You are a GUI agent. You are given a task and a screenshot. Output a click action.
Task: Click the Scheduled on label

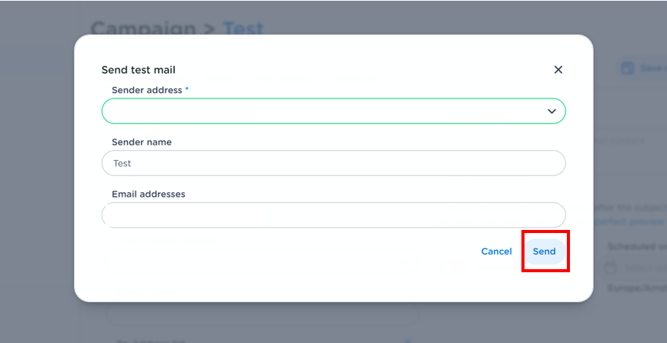pos(637,247)
